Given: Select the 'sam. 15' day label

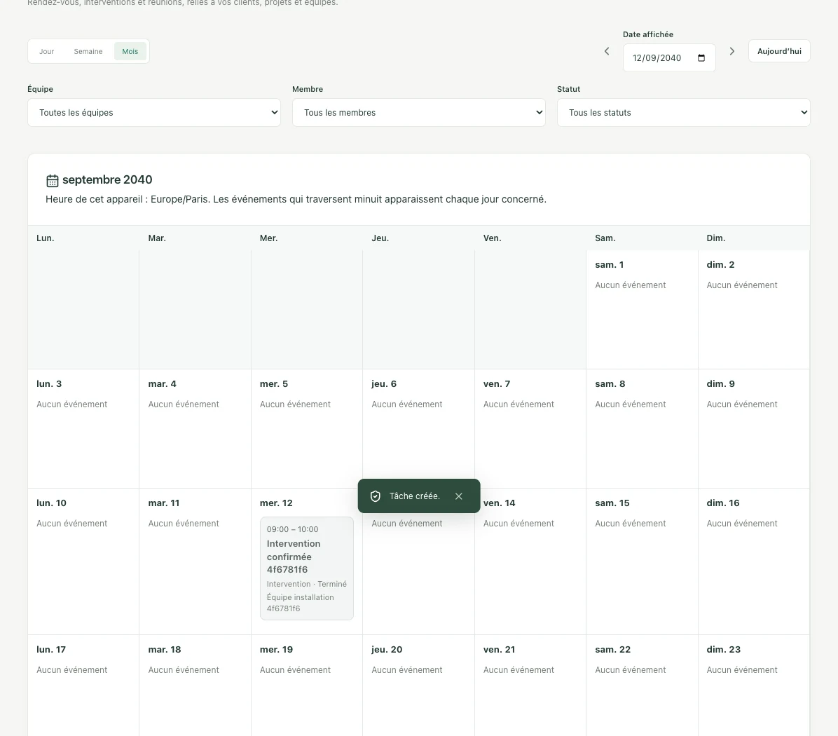Looking at the screenshot, I should tap(612, 503).
